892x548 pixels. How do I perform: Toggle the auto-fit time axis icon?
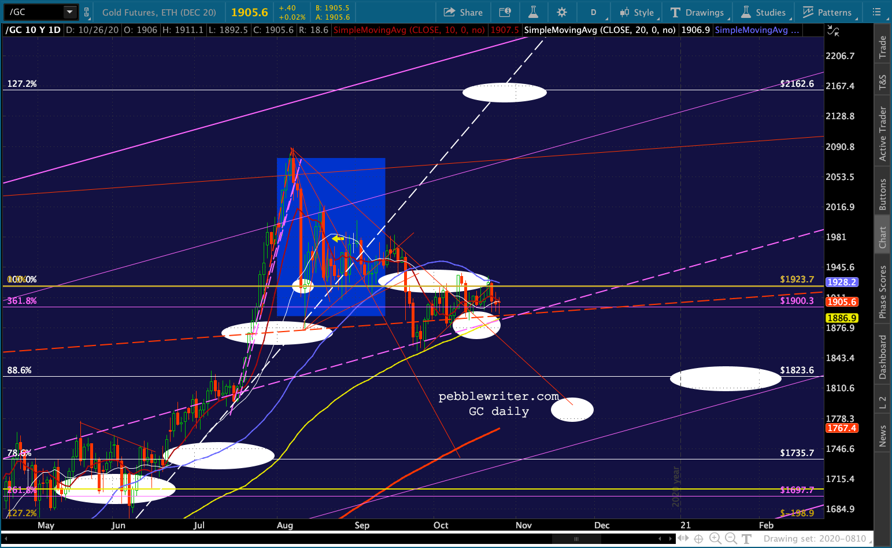[682, 539]
